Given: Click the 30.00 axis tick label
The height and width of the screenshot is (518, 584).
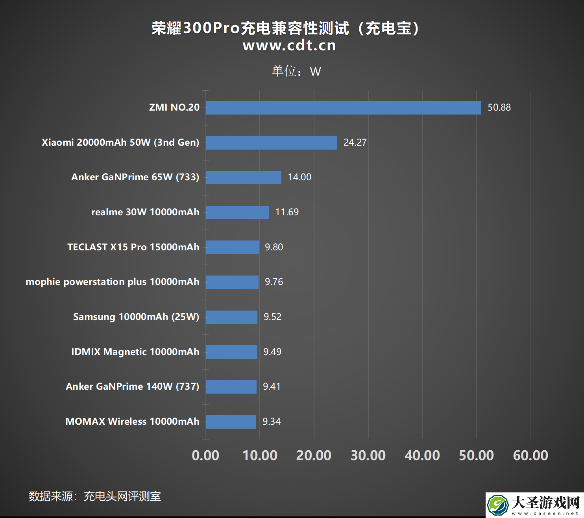Looking at the screenshot, I should click(x=368, y=455).
